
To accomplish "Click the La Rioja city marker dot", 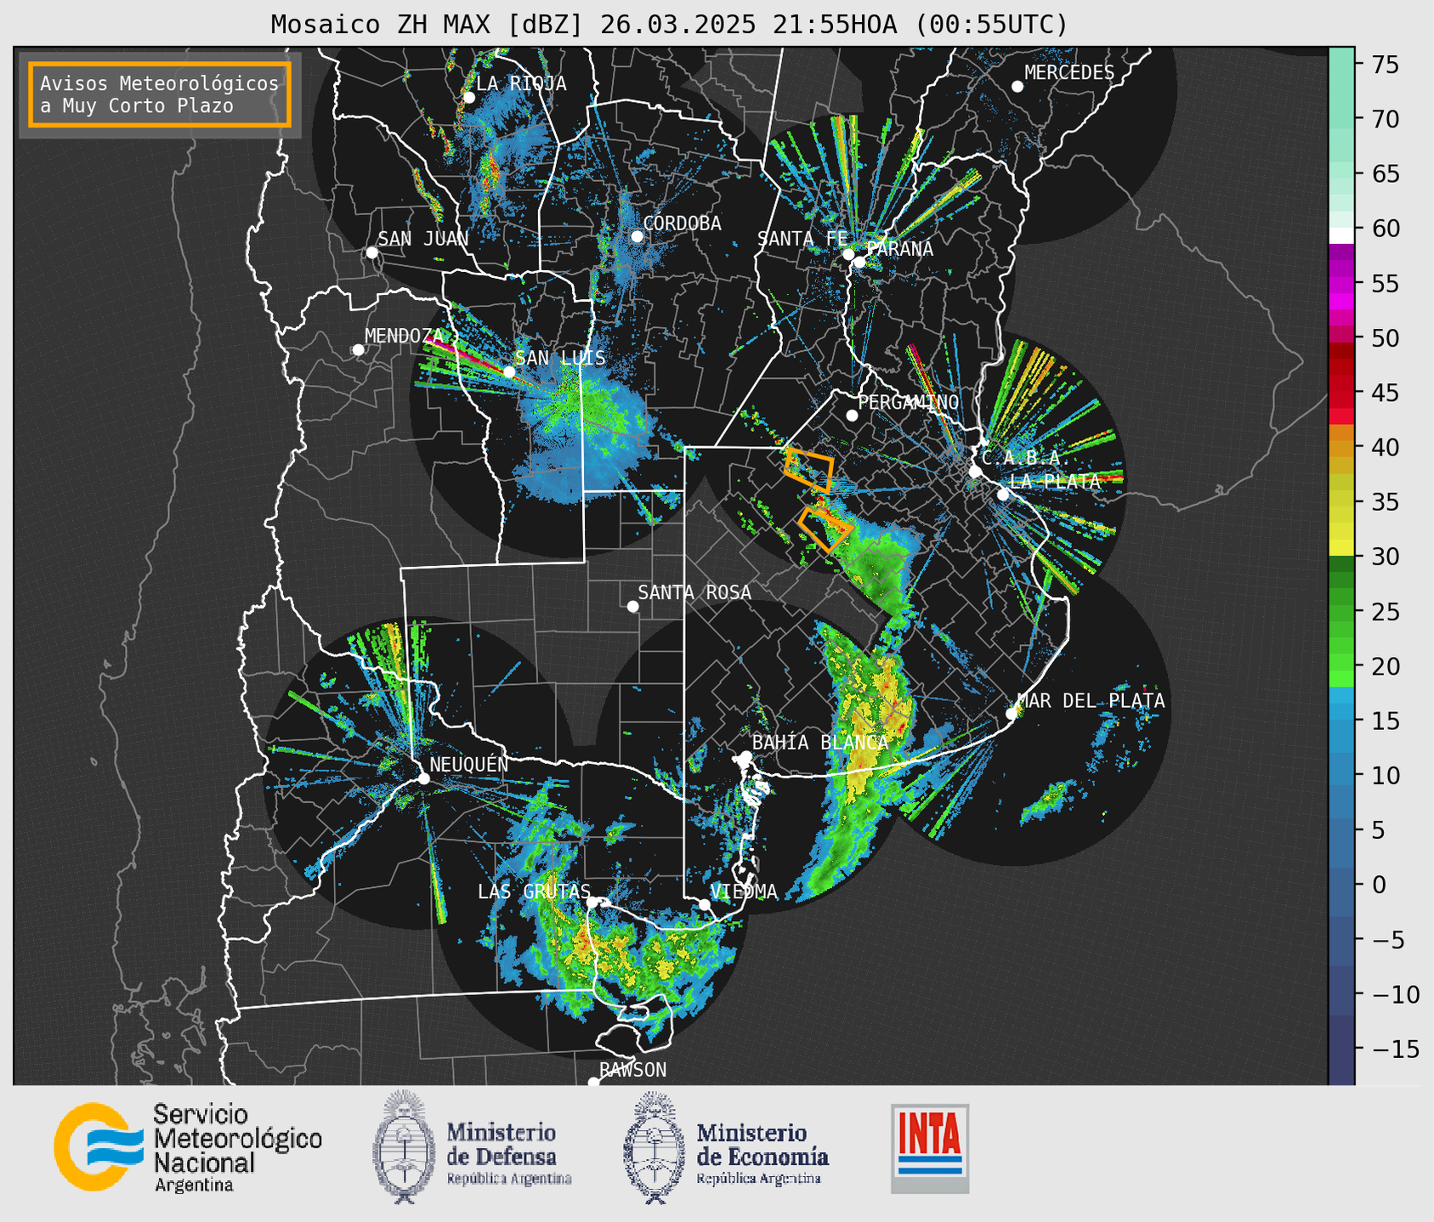I will pos(468,98).
